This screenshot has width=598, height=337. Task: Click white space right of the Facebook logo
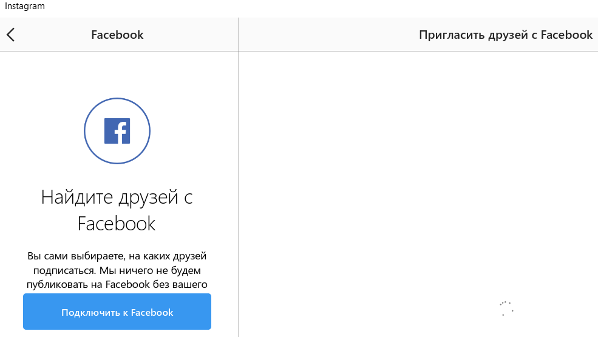pos(194,132)
